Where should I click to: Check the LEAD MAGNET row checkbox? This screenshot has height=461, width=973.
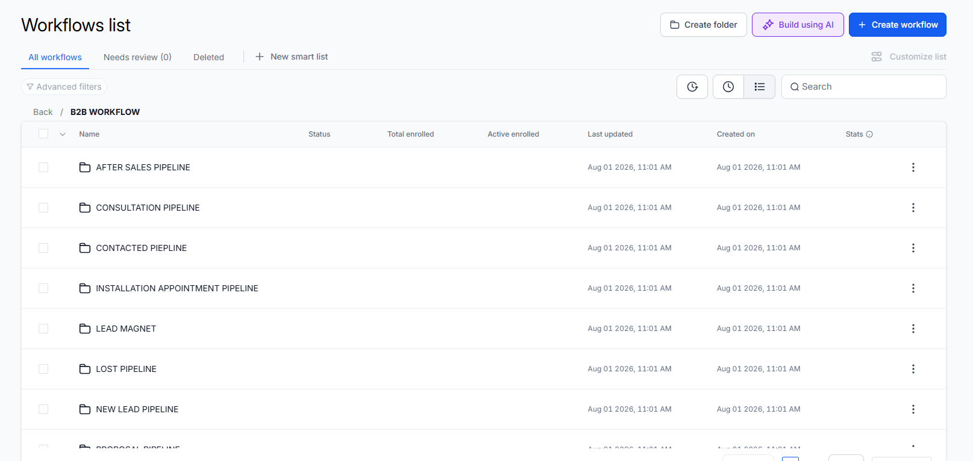point(43,329)
